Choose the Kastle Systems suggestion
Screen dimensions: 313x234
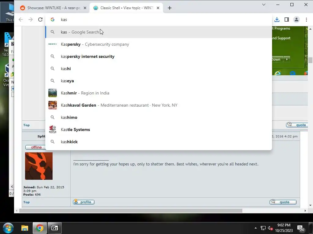(x=159, y=129)
